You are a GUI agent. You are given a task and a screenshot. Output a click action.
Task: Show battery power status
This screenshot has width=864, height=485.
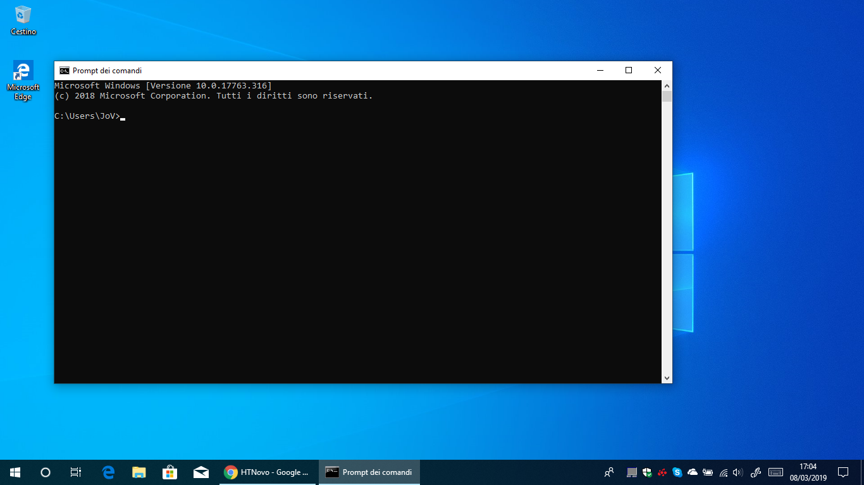(708, 472)
